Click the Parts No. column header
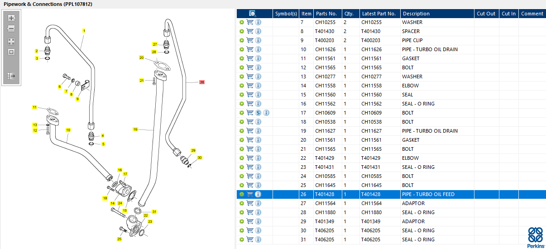The height and width of the screenshot is (249, 546). 328,14
